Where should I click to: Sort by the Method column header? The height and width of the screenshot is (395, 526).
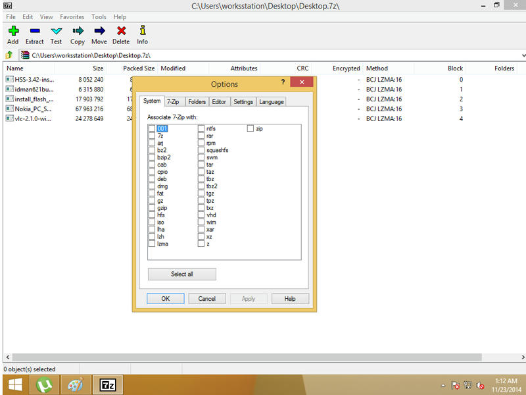tap(389, 68)
